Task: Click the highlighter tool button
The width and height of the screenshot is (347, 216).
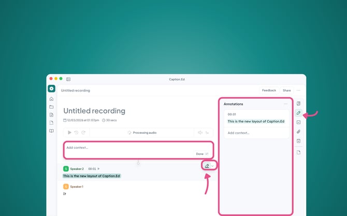Action: coord(207,166)
